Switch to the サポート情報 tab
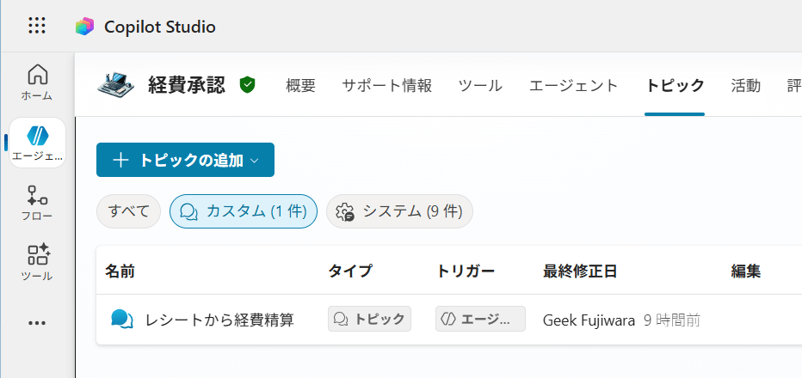 387,85
